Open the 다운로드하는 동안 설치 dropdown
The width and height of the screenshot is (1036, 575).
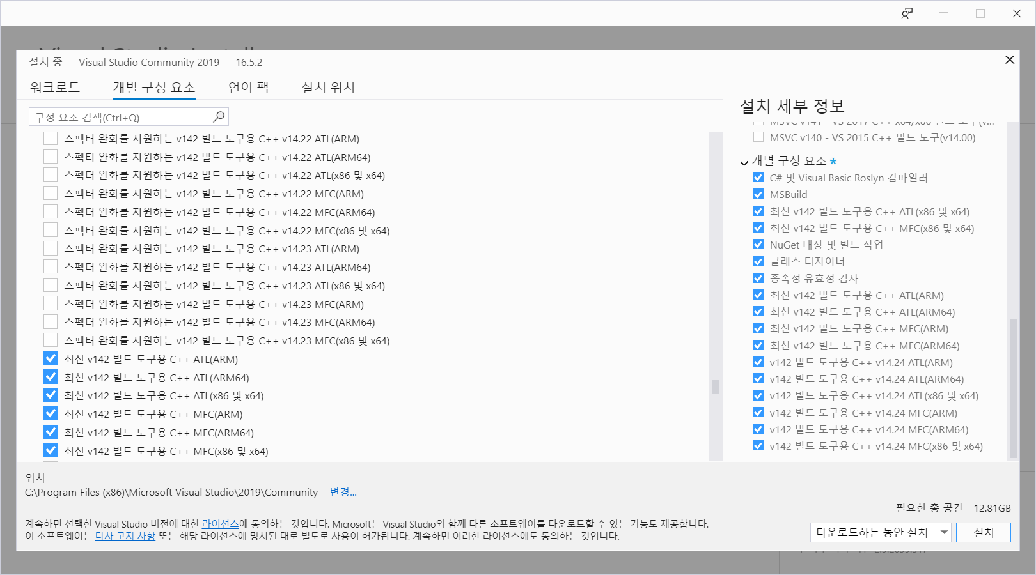point(881,532)
